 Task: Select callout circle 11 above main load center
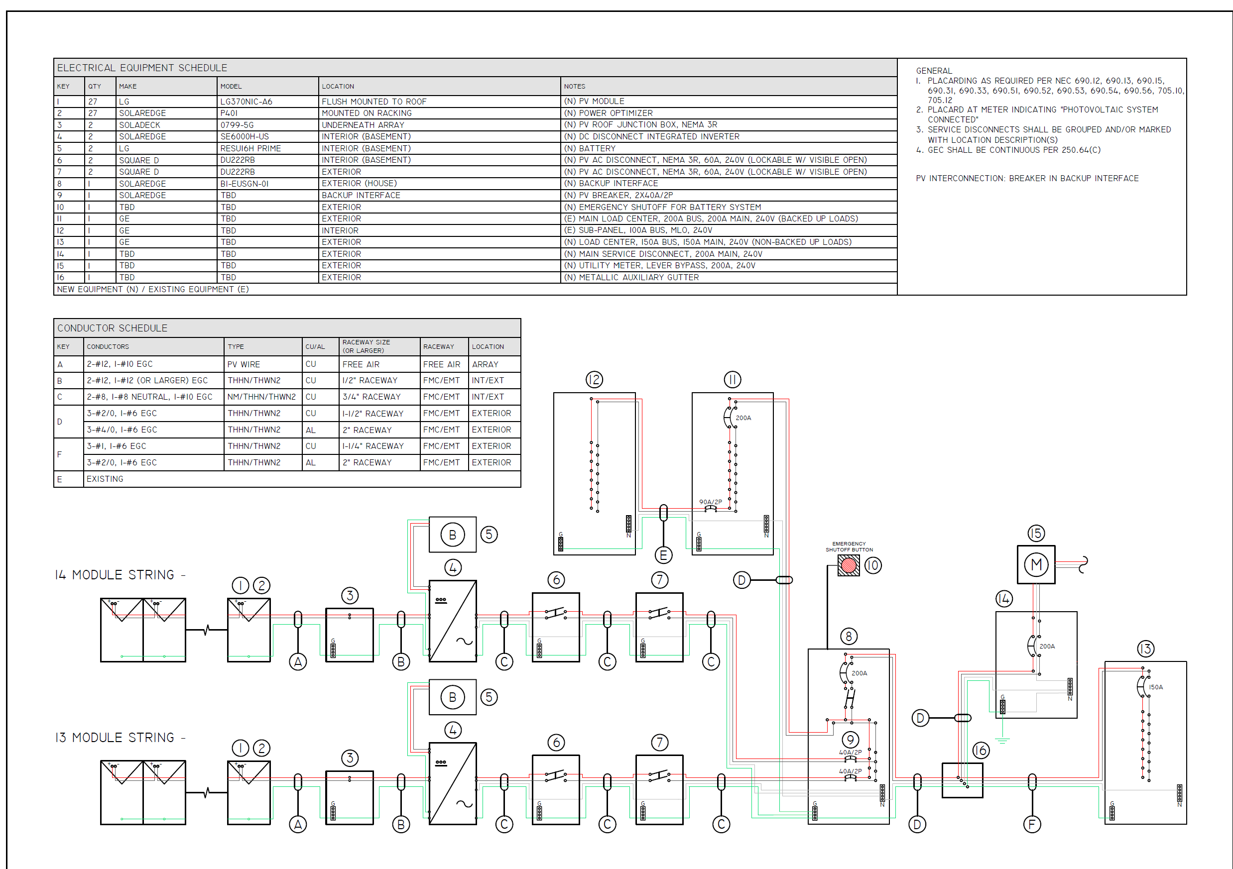[732, 379]
